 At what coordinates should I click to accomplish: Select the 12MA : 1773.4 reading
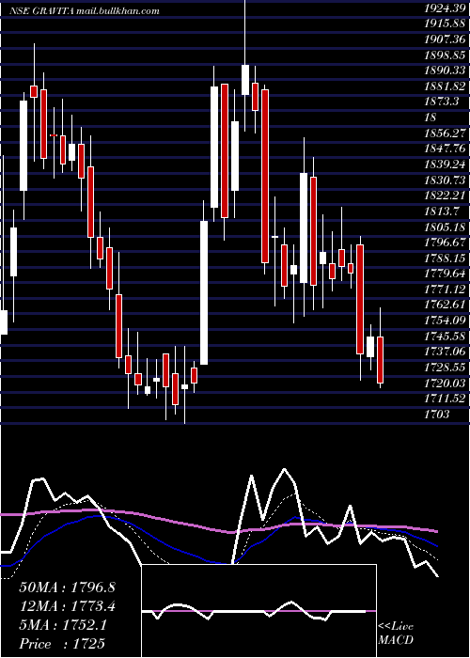click(x=67, y=606)
